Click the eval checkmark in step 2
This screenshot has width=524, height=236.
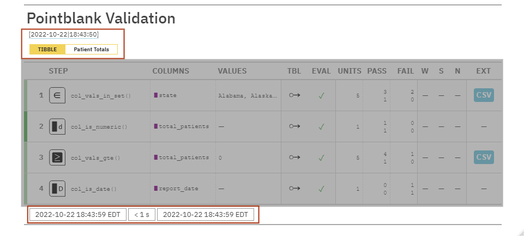click(322, 127)
